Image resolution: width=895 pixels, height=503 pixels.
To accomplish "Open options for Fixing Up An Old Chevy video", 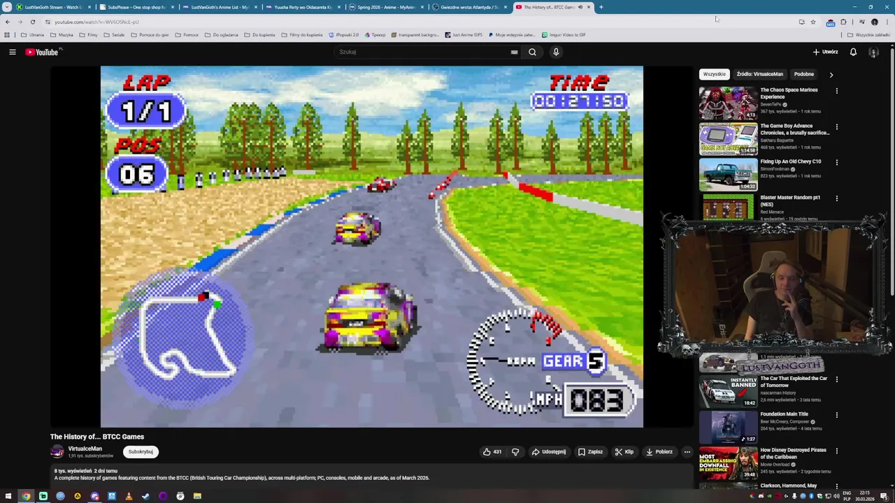I will click(836, 162).
